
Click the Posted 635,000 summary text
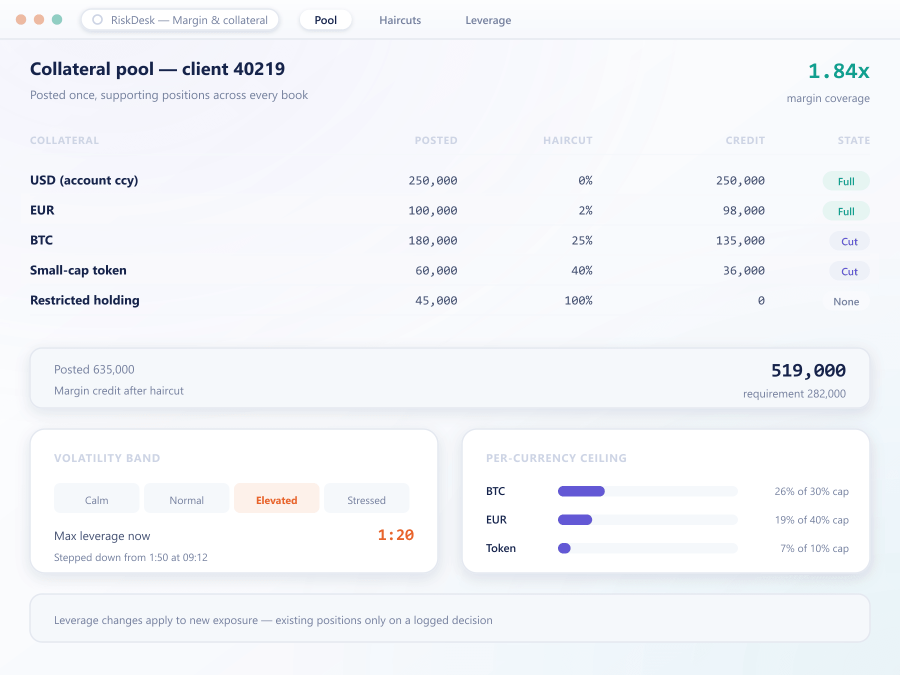pyautogui.click(x=94, y=369)
